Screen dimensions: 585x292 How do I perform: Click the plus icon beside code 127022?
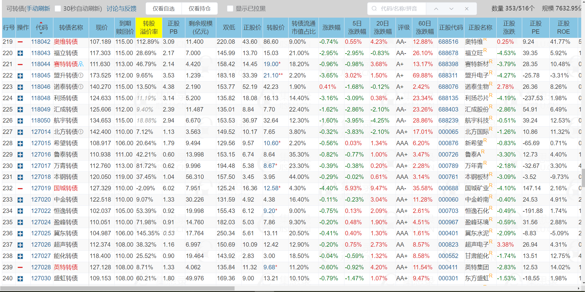click(20, 211)
